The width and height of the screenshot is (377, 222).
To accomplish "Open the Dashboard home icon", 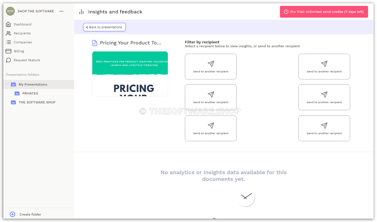I will (x=8, y=24).
